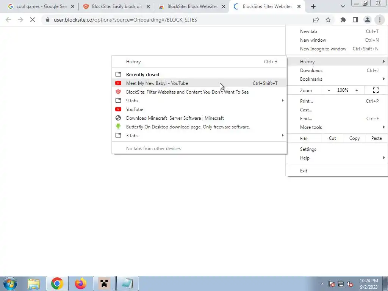
Task: Choose Cast... from the menu
Action: (x=336, y=110)
